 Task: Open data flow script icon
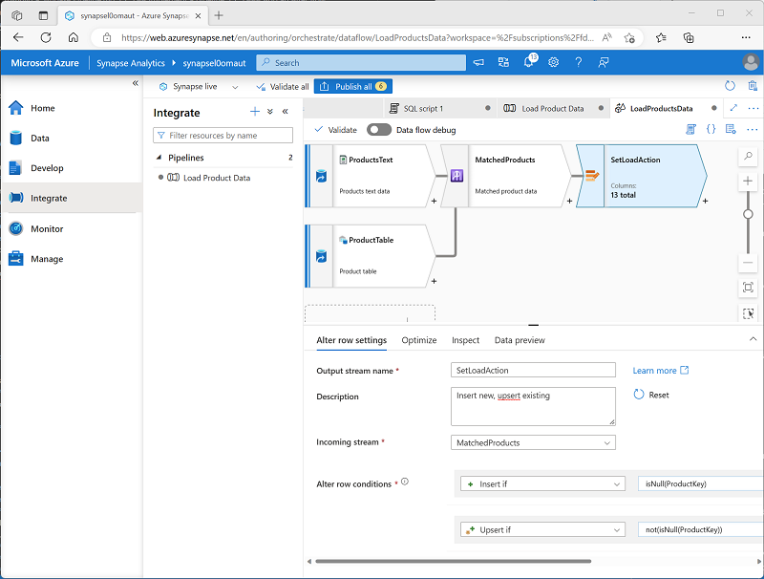pyautogui.click(x=690, y=130)
